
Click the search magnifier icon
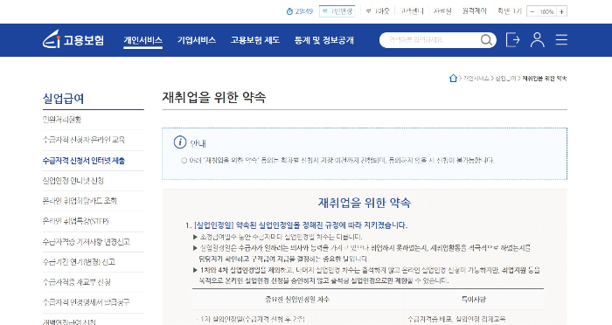[486, 40]
